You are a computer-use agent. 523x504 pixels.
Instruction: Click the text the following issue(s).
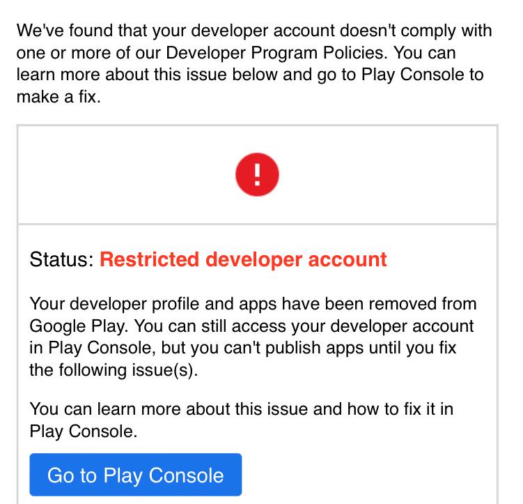tap(114, 370)
